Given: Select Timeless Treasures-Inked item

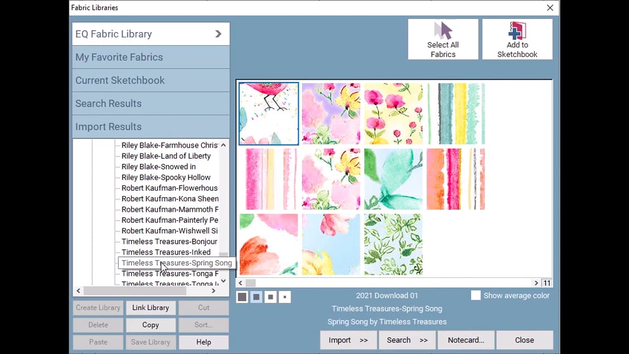Looking at the screenshot, I should (x=166, y=252).
